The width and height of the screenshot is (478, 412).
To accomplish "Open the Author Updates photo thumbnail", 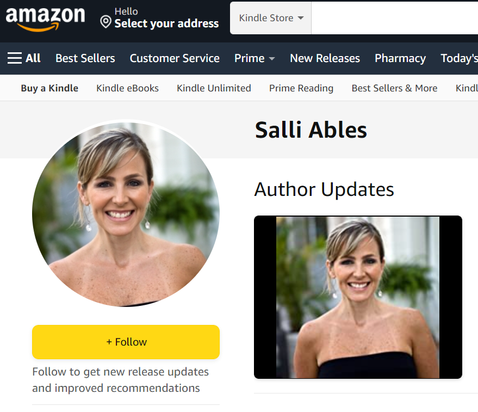I will (x=358, y=297).
